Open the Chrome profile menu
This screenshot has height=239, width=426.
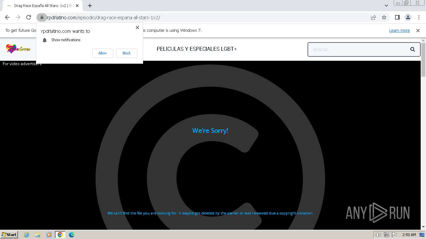coord(408,17)
